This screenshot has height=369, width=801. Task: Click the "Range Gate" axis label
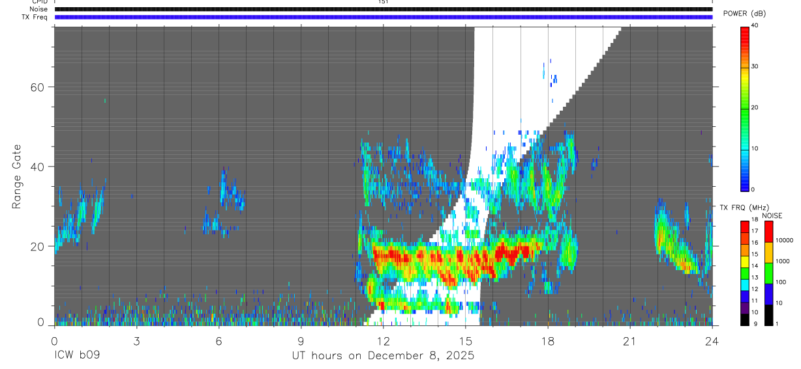pyautogui.click(x=17, y=176)
